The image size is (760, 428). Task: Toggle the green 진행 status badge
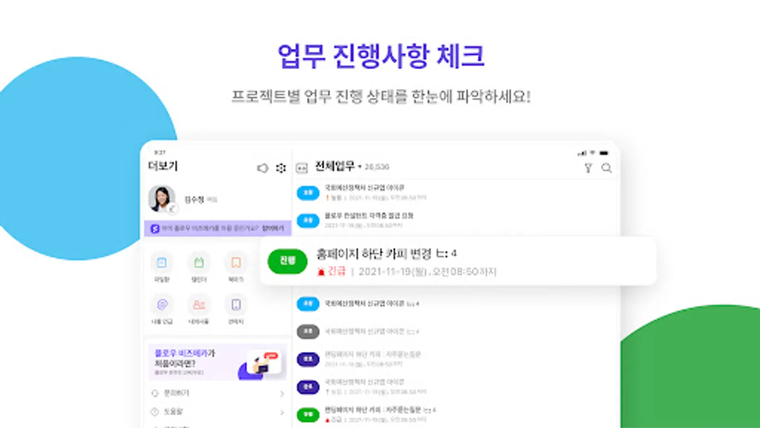click(287, 261)
